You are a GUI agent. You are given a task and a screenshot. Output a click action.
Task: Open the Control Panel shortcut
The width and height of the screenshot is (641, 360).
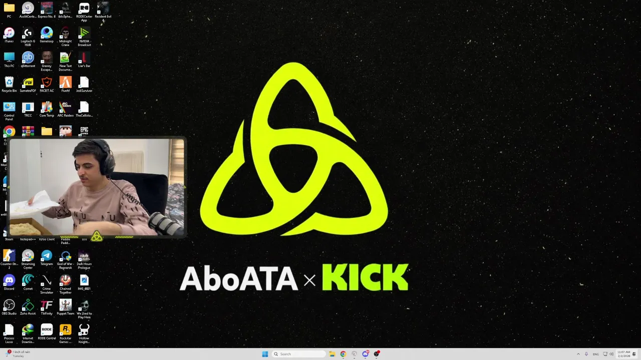(x=9, y=111)
